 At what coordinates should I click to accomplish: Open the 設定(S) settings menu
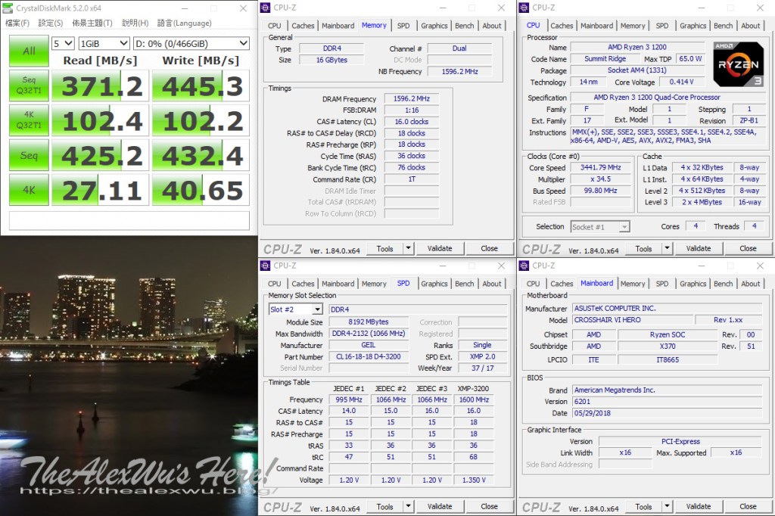[51, 23]
